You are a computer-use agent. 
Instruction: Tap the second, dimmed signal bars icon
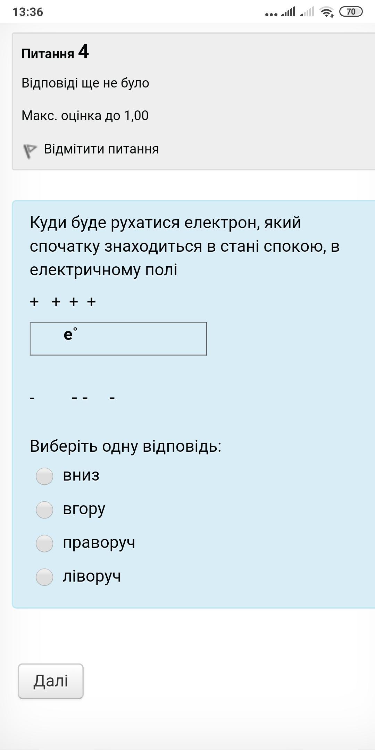(x=307, y=12)
